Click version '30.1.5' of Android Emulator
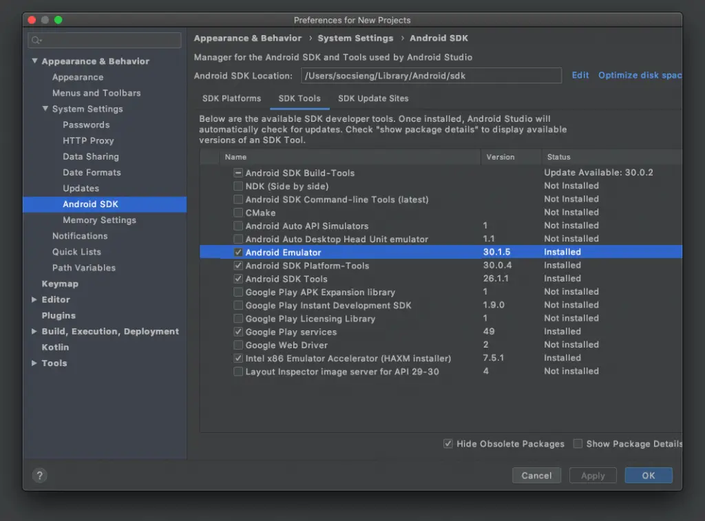Screen dimensions: 705x521 (496, 252)
